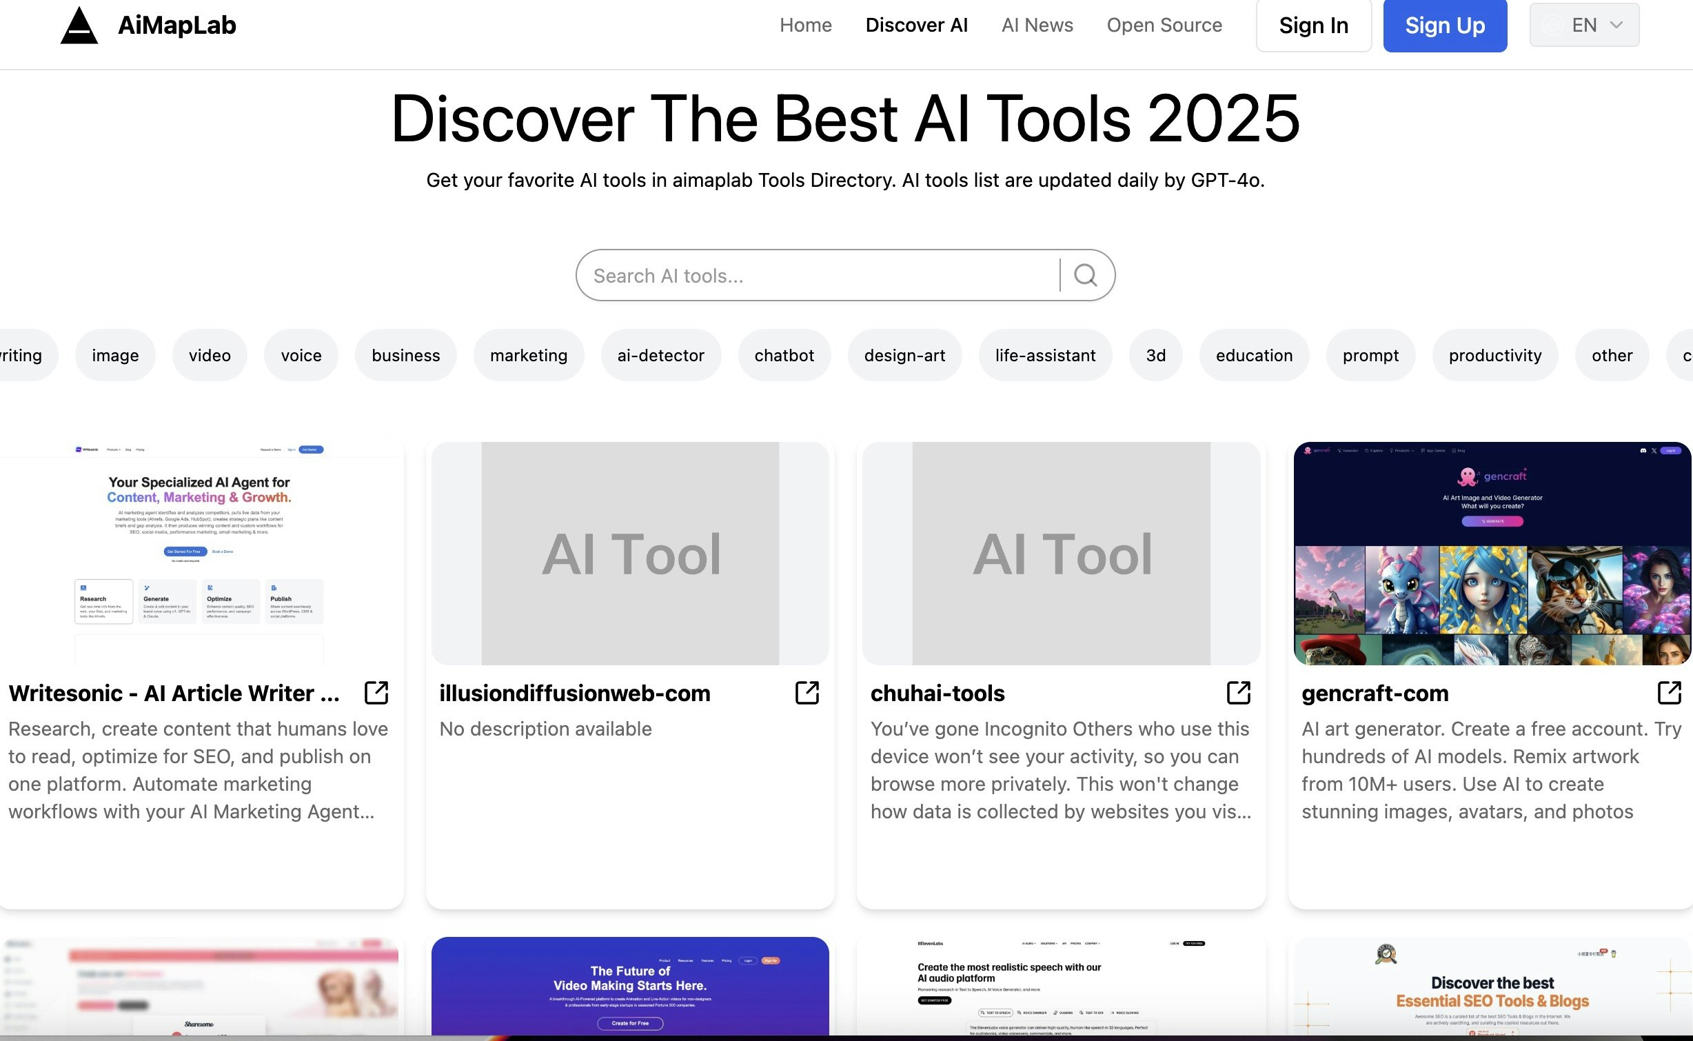Open the gencraft website preview thumbnail

[x=1492, y=554]
